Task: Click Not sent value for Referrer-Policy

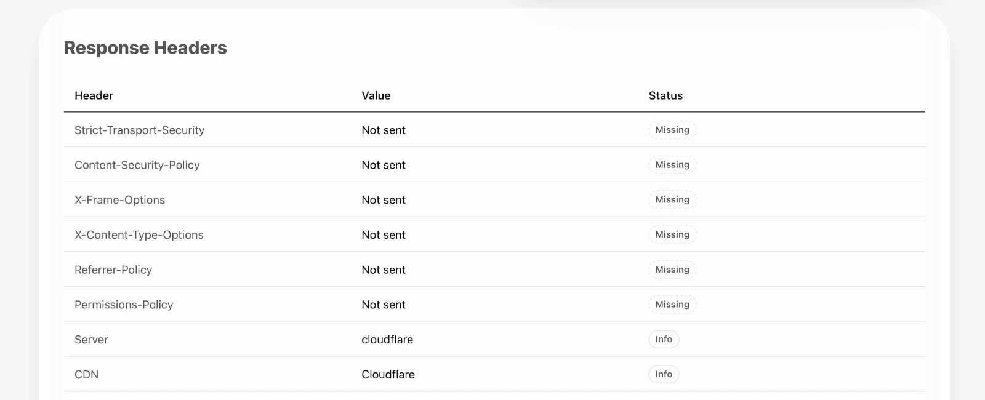Action: (384, 270)
